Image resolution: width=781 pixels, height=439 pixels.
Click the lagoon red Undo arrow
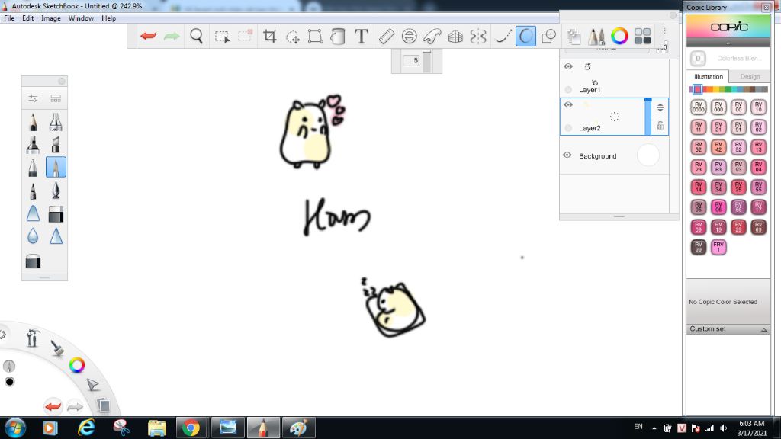(x=53, y=406)
